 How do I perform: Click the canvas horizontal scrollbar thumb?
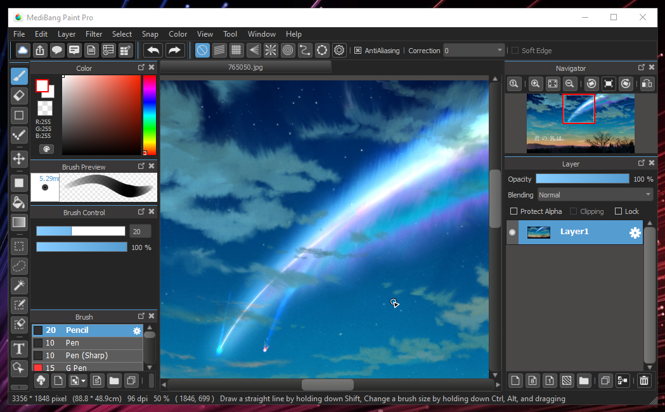pos(327,385)
